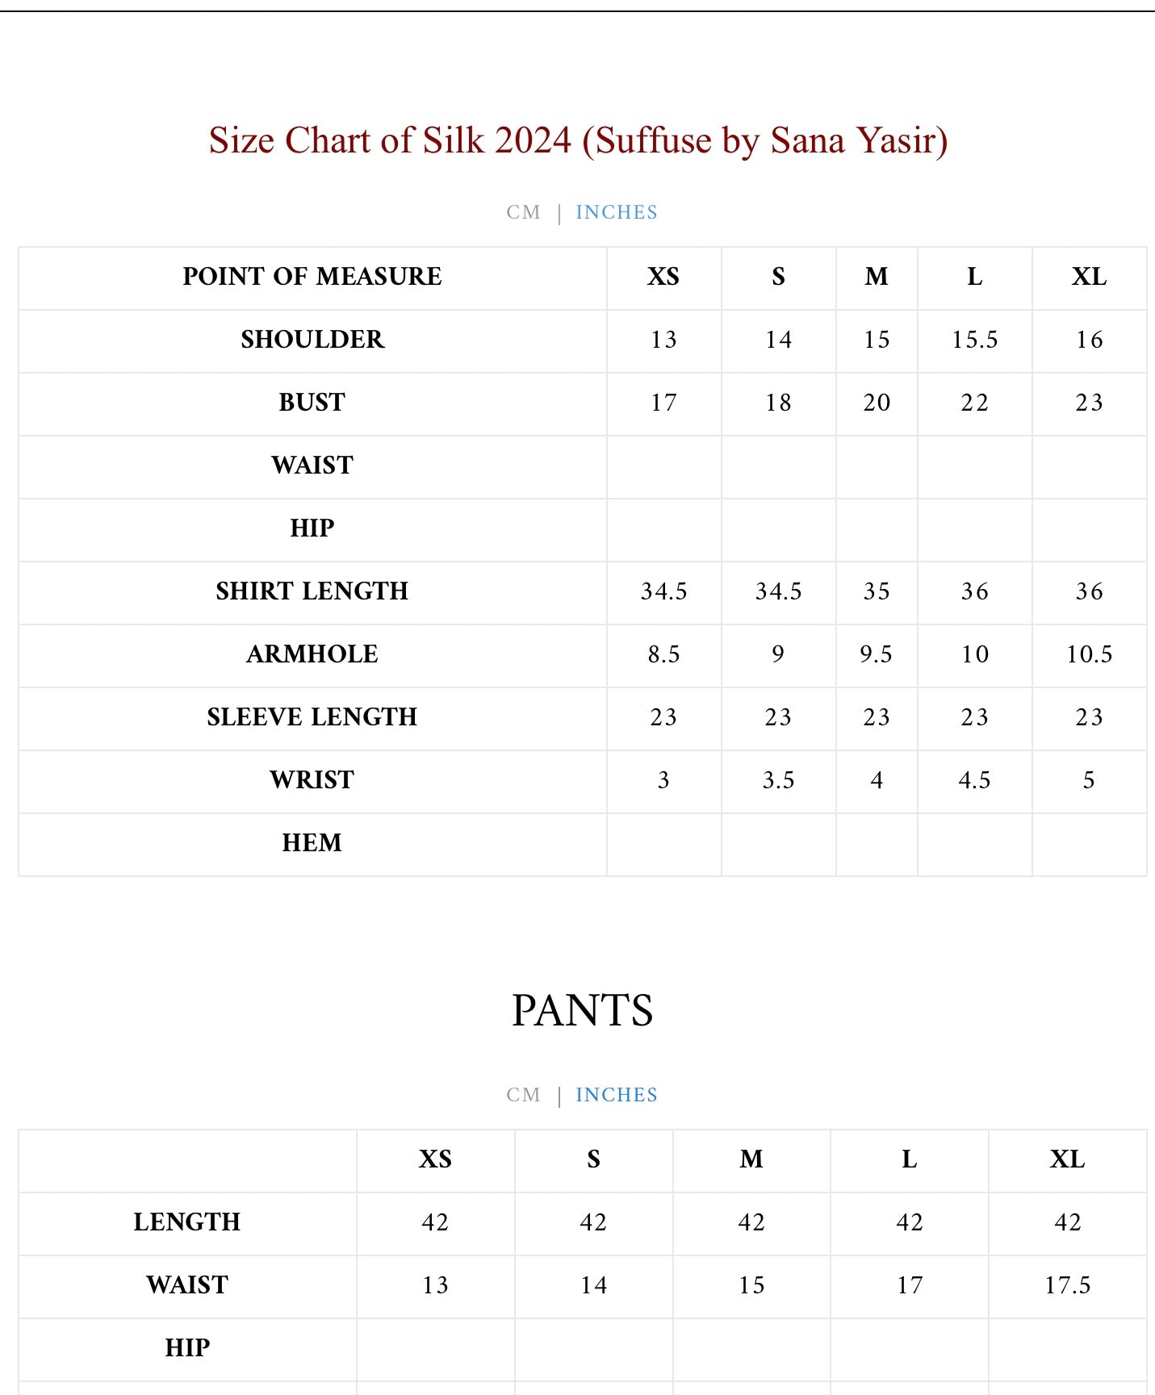Image resolution: width=1155 pixels, height=1395 pixels.
Task: Select the HEM row label
Action: 312,843
